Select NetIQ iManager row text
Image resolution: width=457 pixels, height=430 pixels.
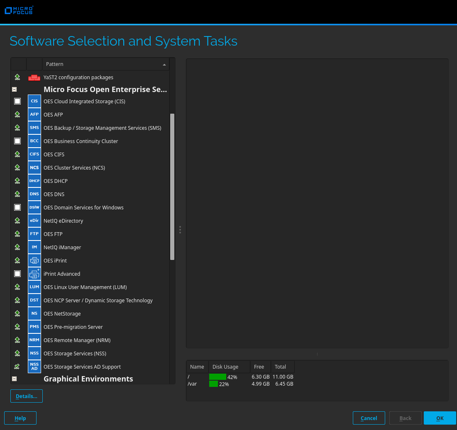[62, 248]
